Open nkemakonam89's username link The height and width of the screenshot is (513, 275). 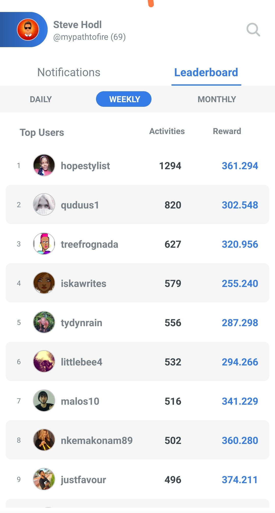pos(97,440)
